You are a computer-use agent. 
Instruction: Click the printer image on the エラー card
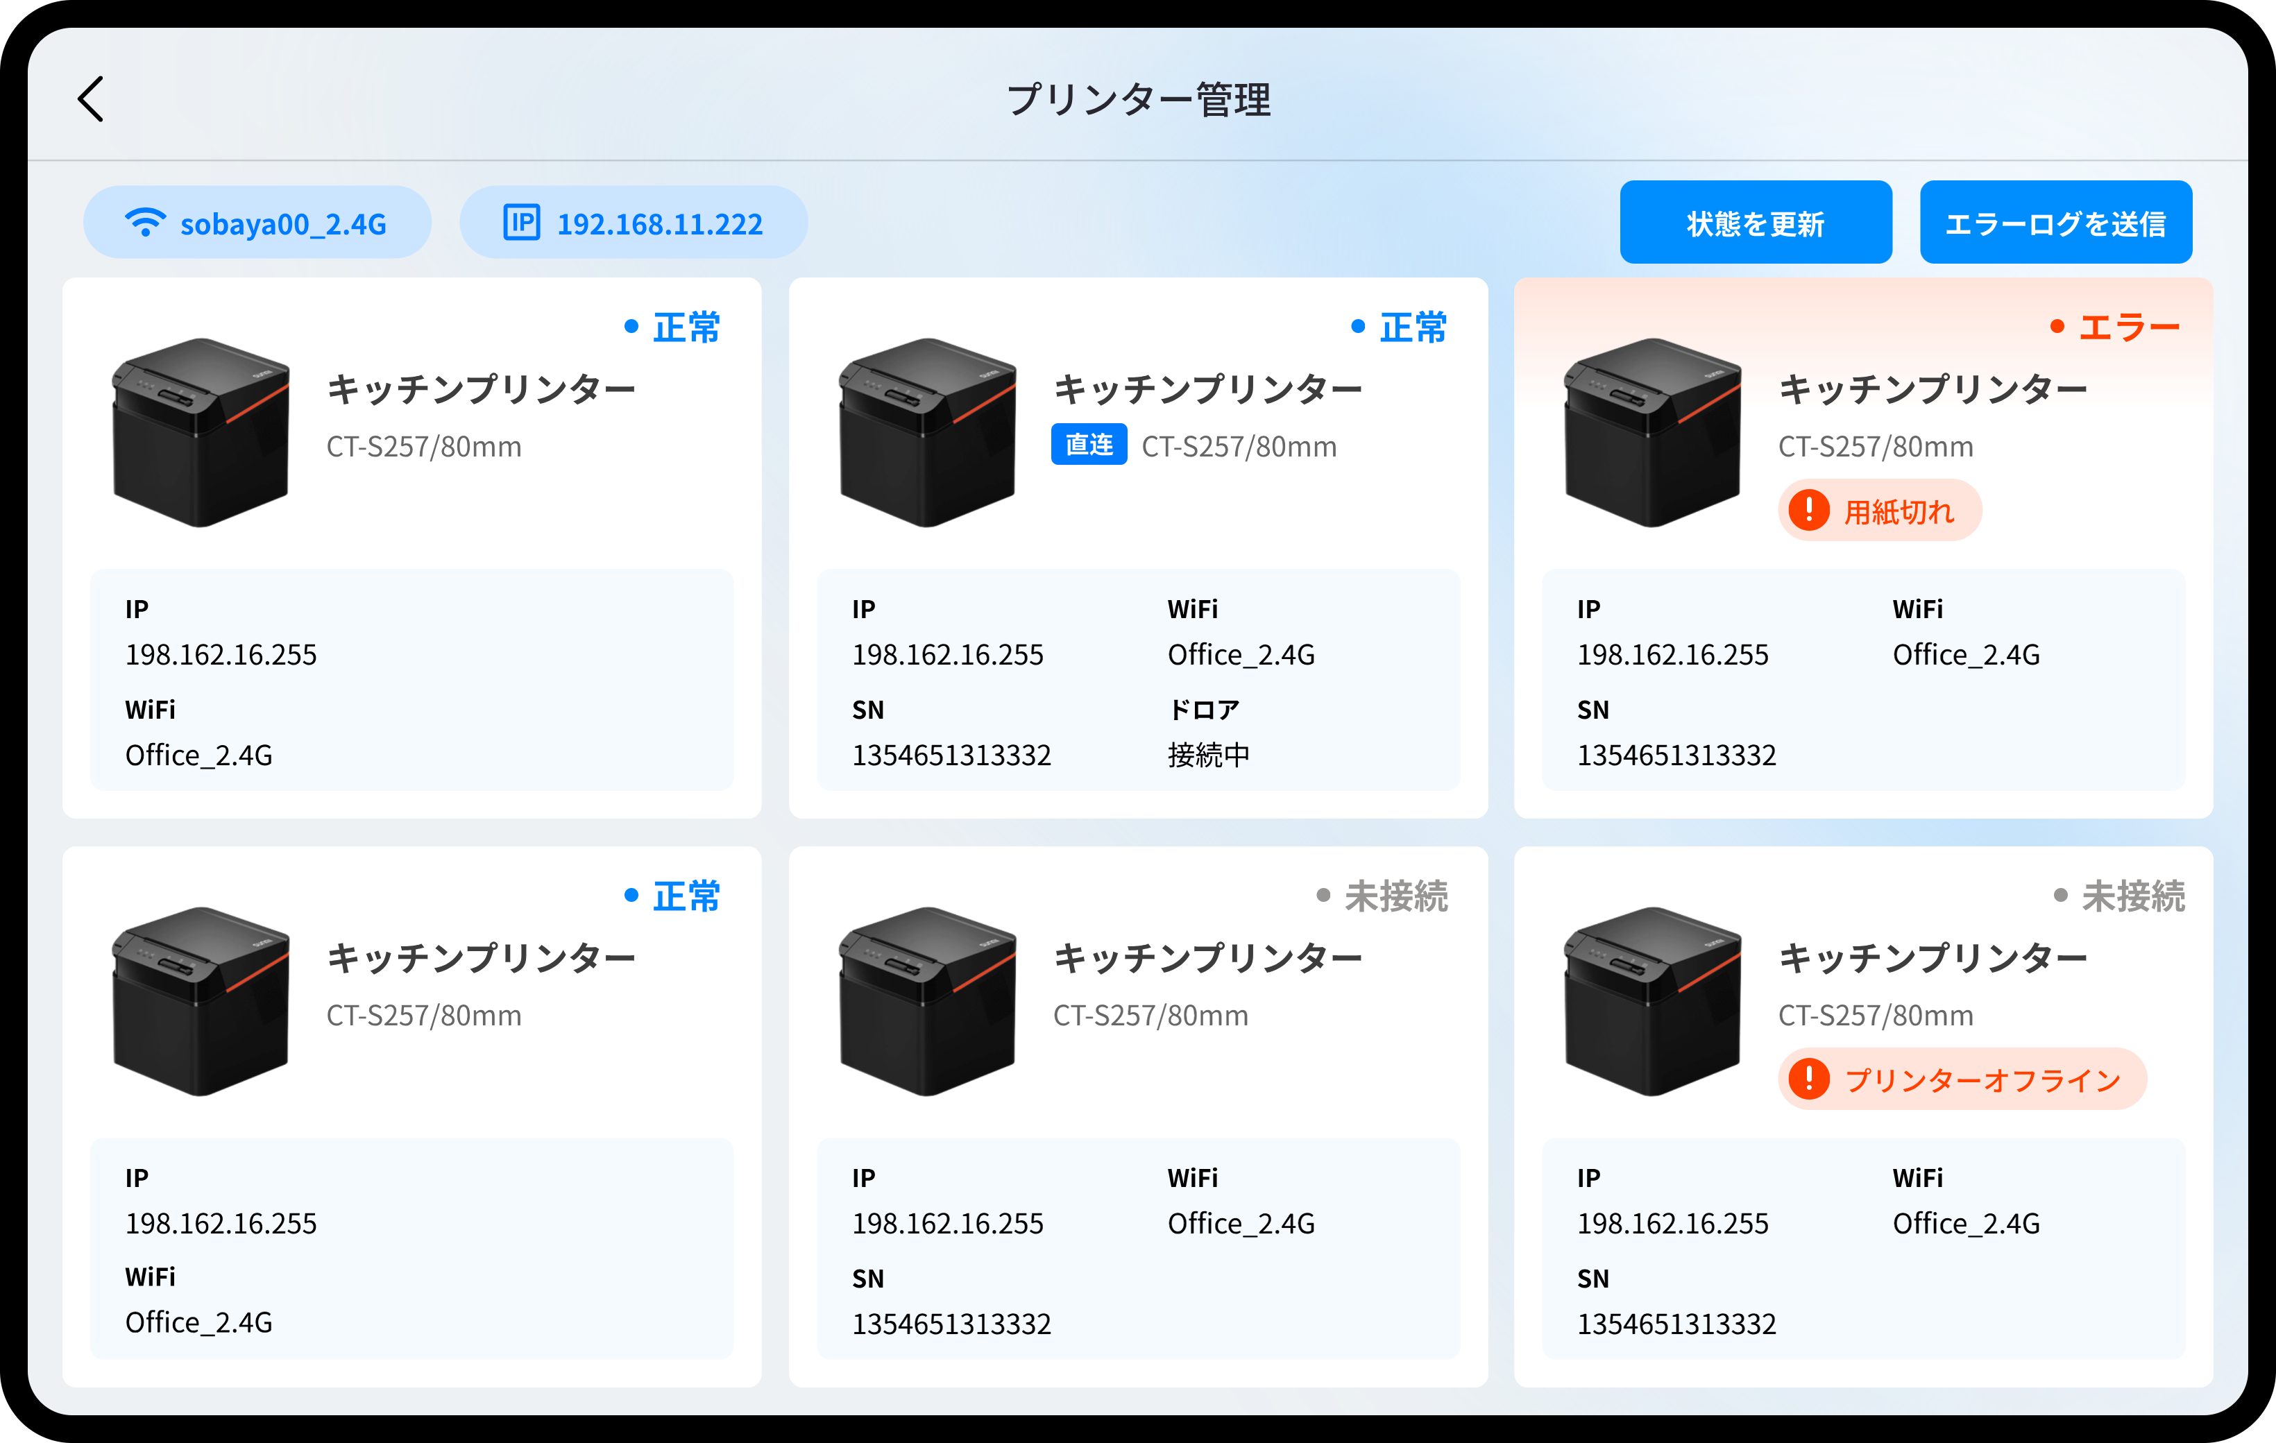1652,432
